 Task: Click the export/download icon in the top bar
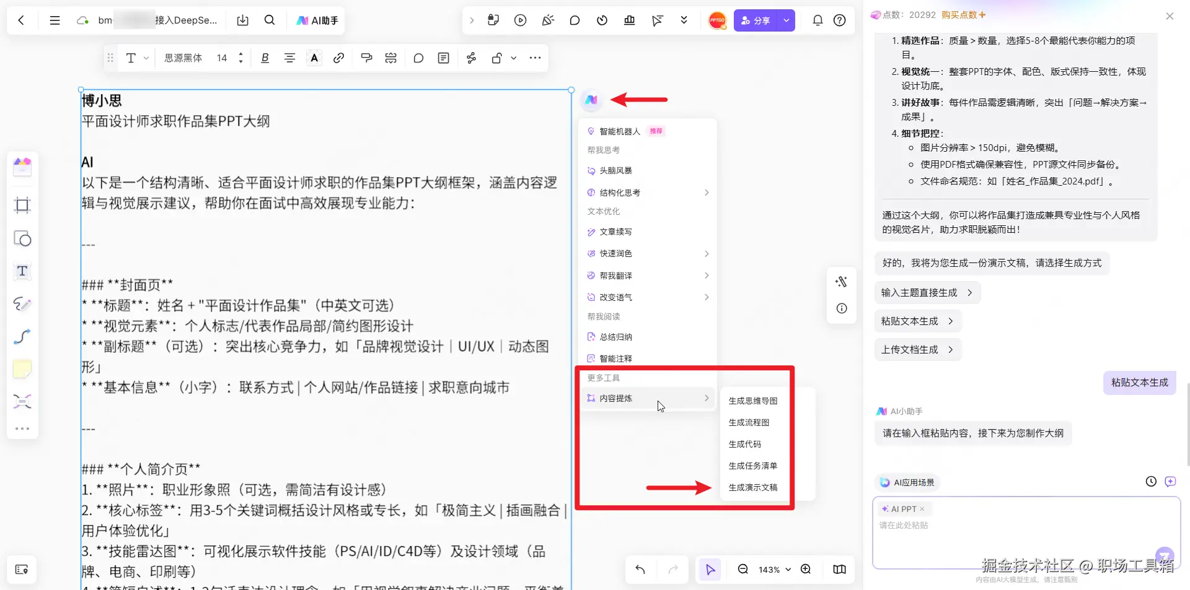(x=243, y=20)
